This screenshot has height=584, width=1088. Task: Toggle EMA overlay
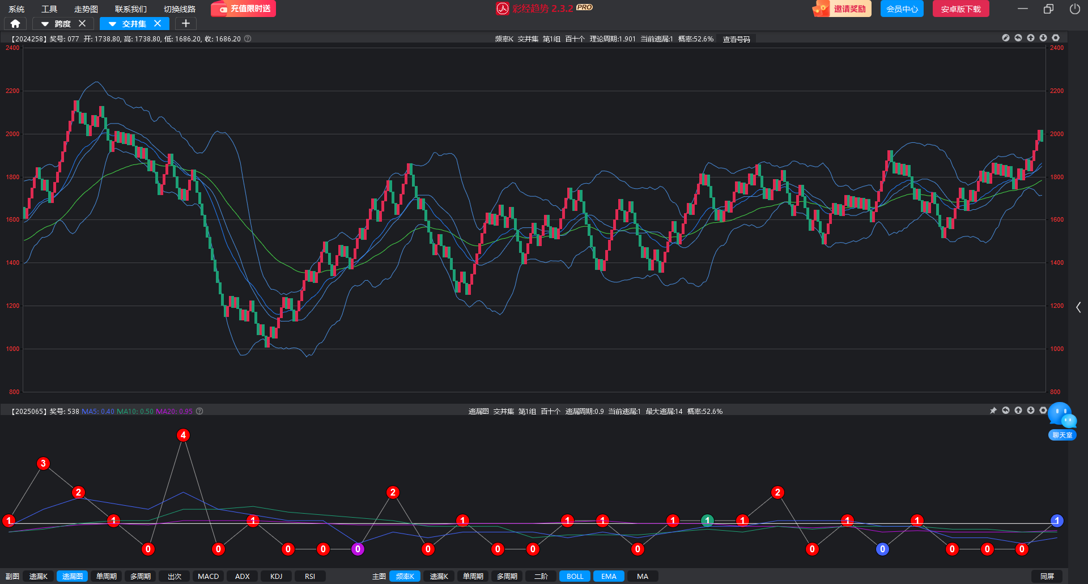coord(609,576)
